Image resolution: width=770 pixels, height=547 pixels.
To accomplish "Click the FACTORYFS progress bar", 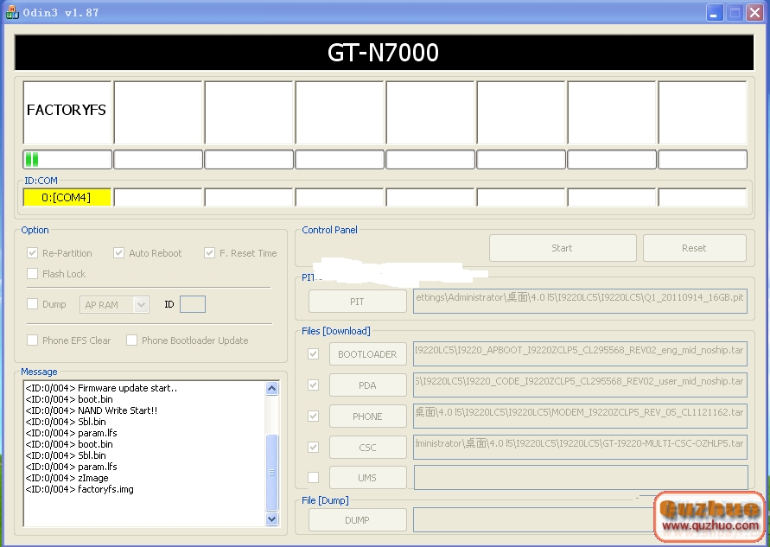I will click(x=67, y=160).
